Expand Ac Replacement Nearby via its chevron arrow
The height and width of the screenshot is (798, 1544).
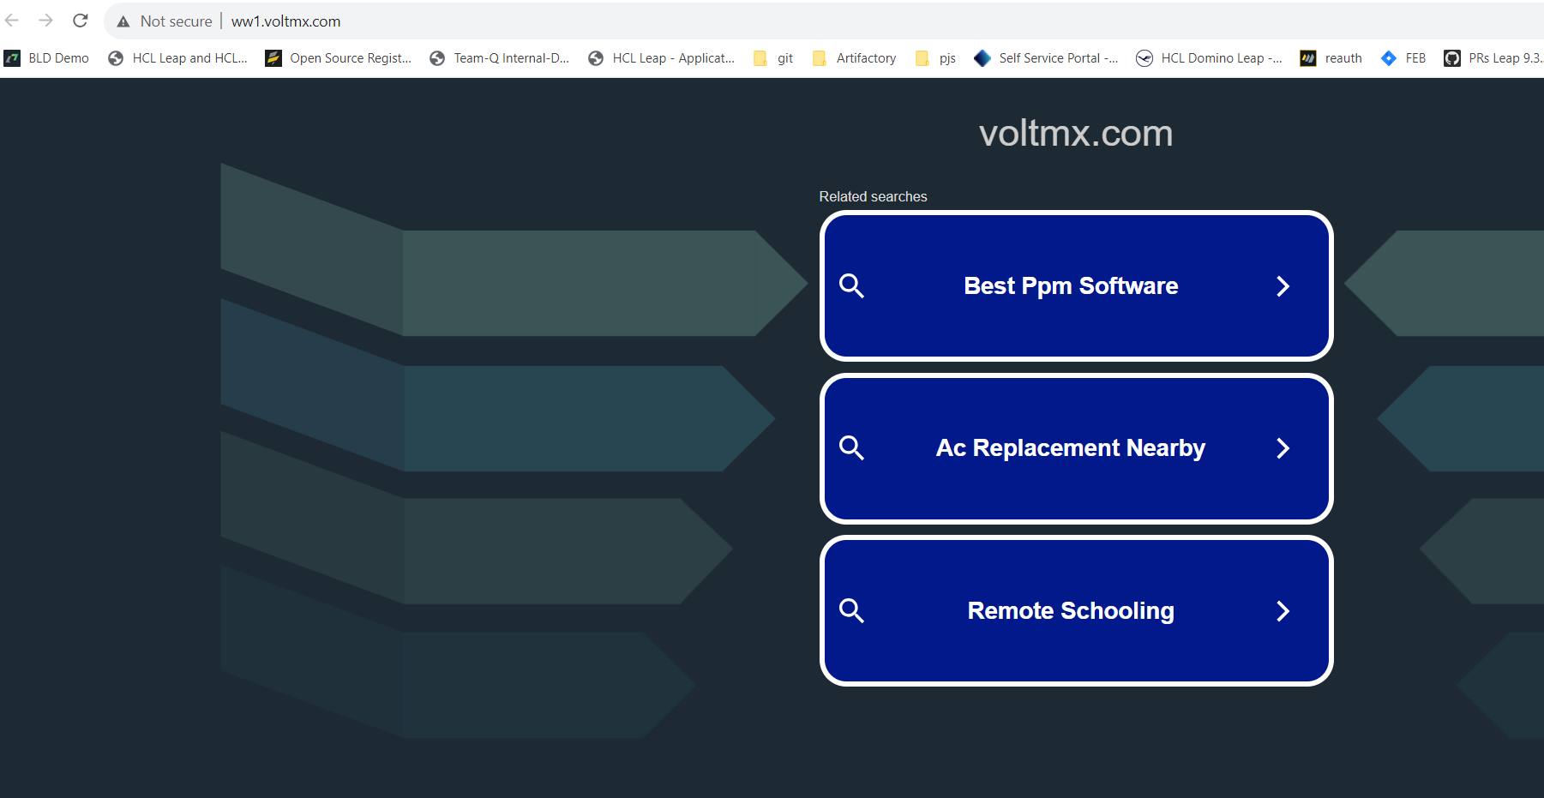coord(1283,447)
